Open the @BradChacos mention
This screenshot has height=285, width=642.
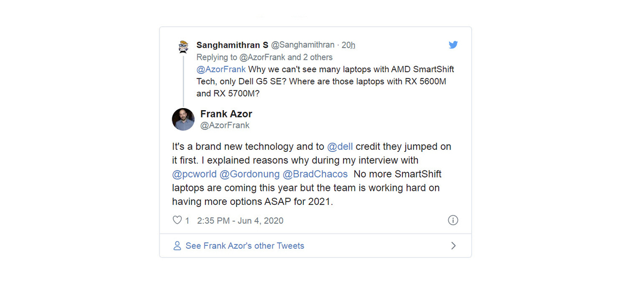click(x=315, y=174)
